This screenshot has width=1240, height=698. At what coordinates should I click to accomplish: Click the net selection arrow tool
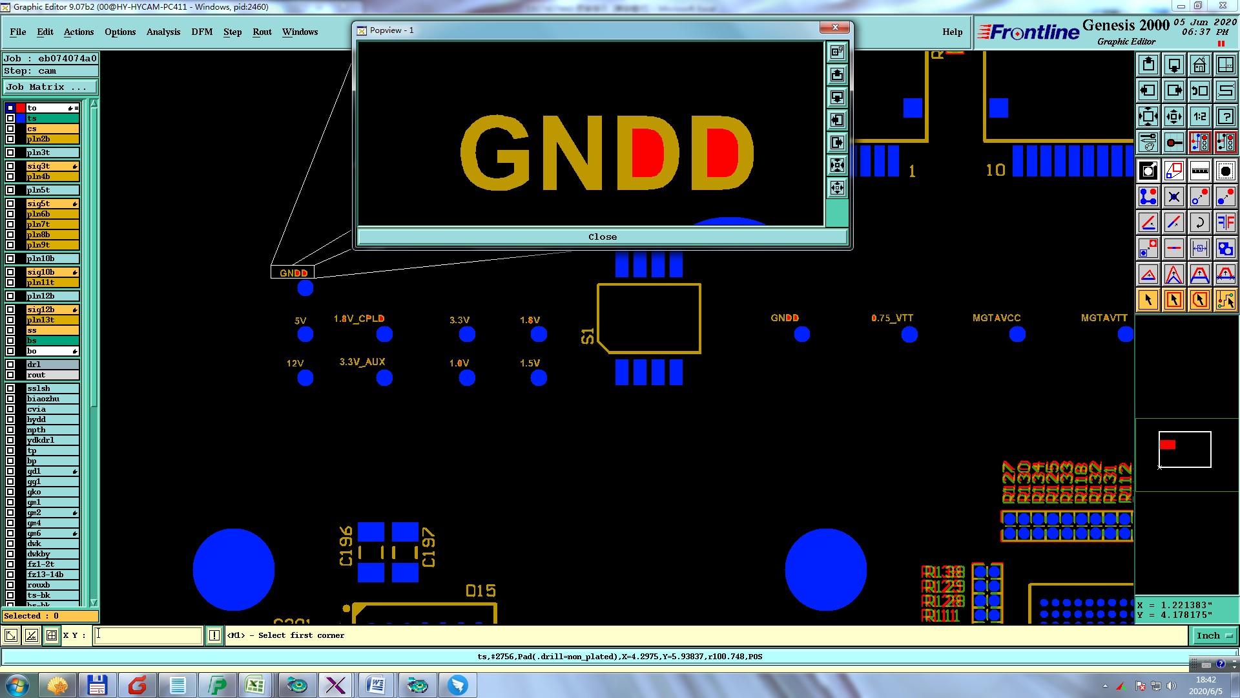pyautogui.click(x=1225, y=300)
